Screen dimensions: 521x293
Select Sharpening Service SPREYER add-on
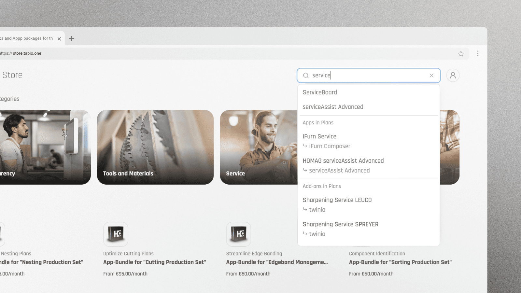(x=341, y=224)
